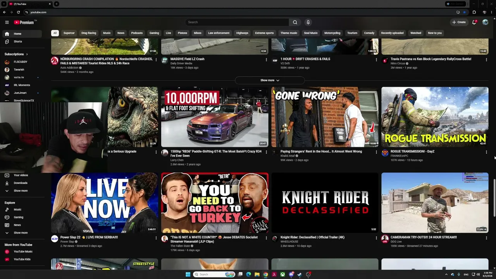This screenshot has width=496, height=279.
Task: Open a new browser tab
Action: tap(57, 4)
